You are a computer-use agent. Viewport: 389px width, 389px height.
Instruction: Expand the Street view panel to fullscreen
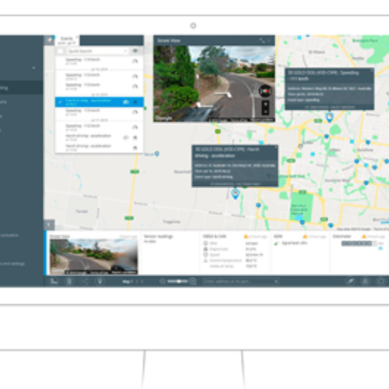pyautogui.click(x=262, y=40)
